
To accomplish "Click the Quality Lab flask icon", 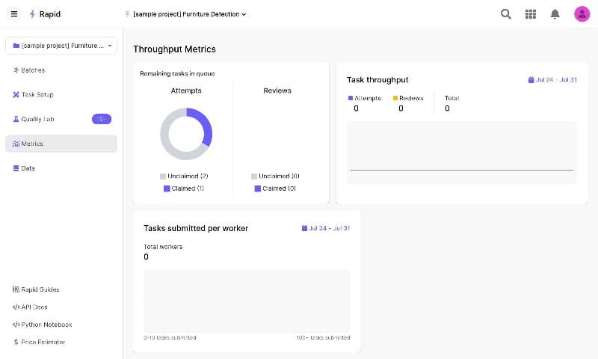I will [x=16, y=119].
